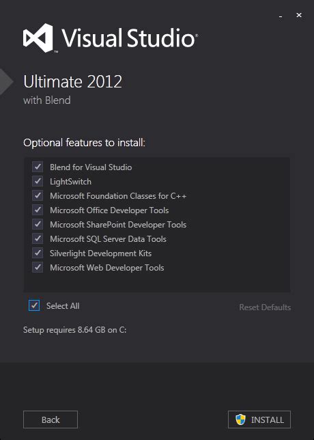The height and width of the screenshot is (440, 314).
Task: Click the 'Select All' label text
Action: click(63, 306)
